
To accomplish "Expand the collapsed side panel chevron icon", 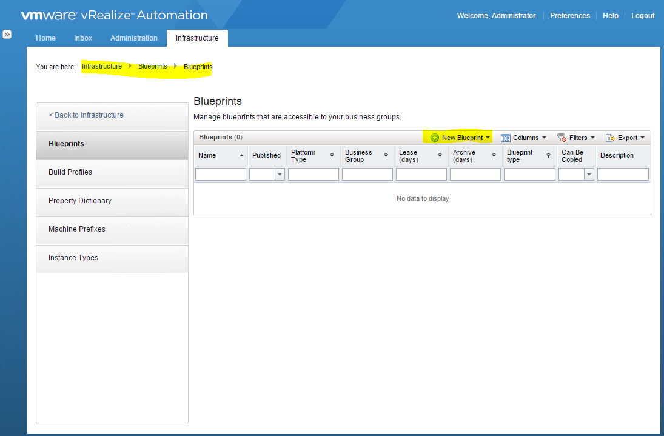I will [x=7, y=35].
